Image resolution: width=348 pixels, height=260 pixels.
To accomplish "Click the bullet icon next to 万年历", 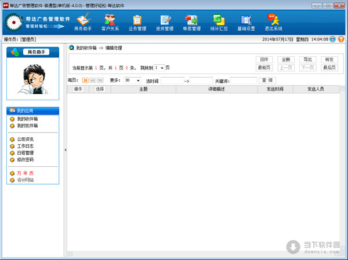I will [12, 173].
